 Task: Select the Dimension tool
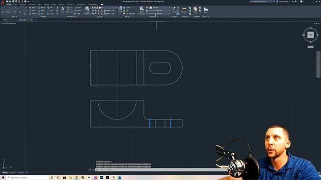tap(69, 9)
